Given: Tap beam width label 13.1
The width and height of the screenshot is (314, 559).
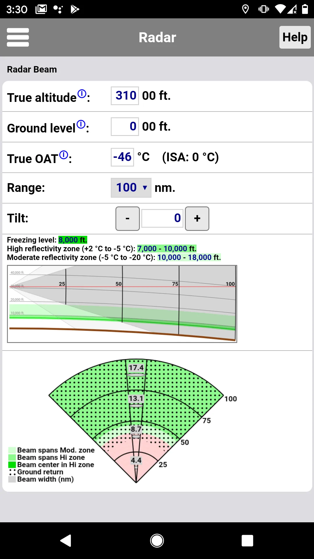Looking at the screenshot, I should (136, 398).
